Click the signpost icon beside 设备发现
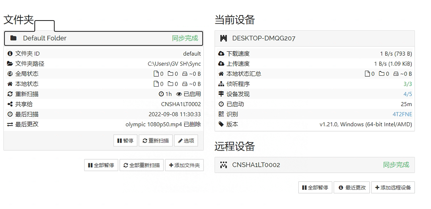The width and height of the screenshot is (431, 209). click(x=221, y=94)
